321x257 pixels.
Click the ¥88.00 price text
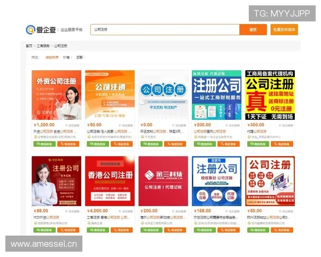(41, 211)
